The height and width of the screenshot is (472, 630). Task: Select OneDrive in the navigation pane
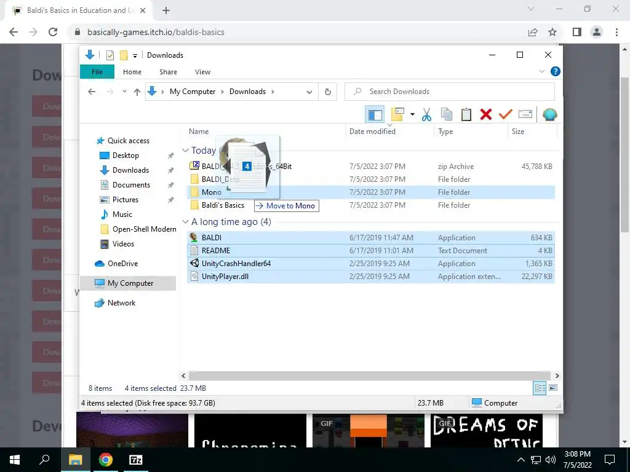pos(122,264)
